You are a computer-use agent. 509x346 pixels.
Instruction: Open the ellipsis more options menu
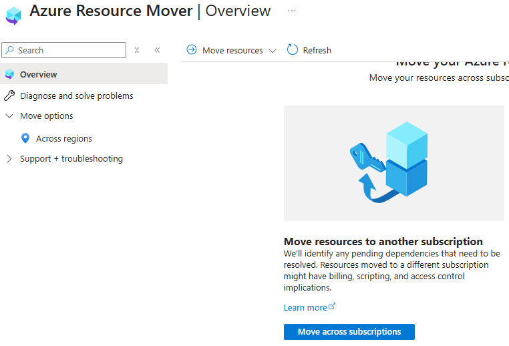[x=292, y=11]
